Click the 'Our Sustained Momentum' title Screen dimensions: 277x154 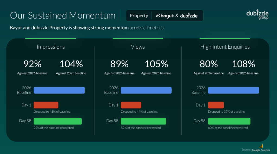63,15
